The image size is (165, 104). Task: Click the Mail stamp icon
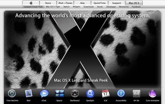(x=29, y=93)
